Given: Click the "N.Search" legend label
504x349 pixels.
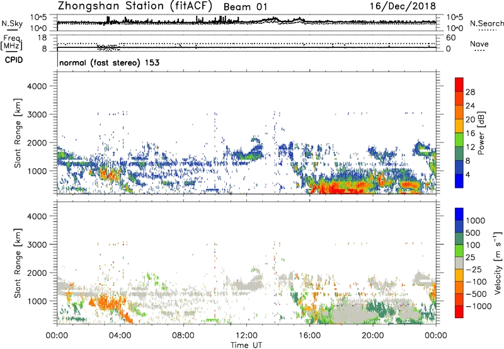Looking at the screenshot, I should pyautogui.click(x=486, y=23).
